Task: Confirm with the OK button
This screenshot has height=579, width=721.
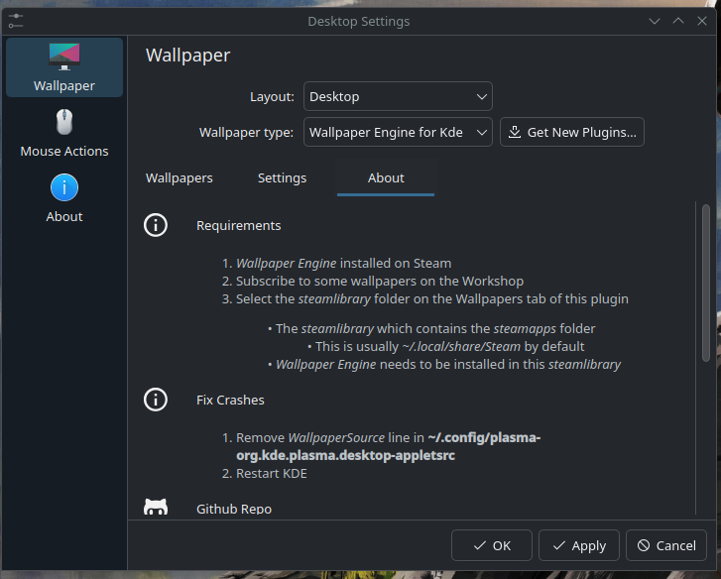Action: coord(492,545)
